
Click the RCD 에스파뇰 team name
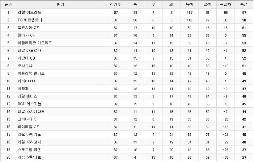click(x=29, y=104)
